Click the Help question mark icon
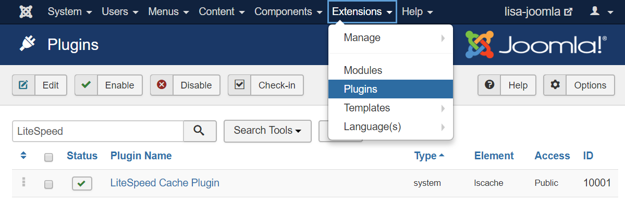 [x=489, y=85]
